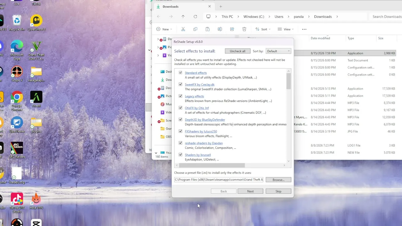Uncheck the Shaders by brussell checkbox
402x226 pixels.
point(180,155)
